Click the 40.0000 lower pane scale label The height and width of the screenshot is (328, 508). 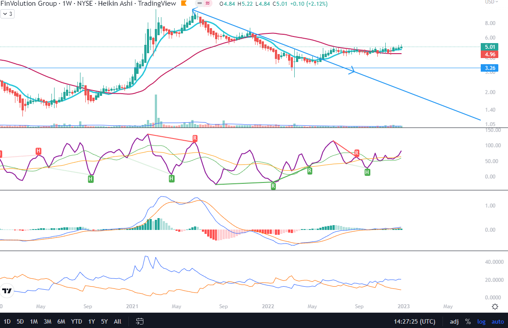click(x=494, y=262)
